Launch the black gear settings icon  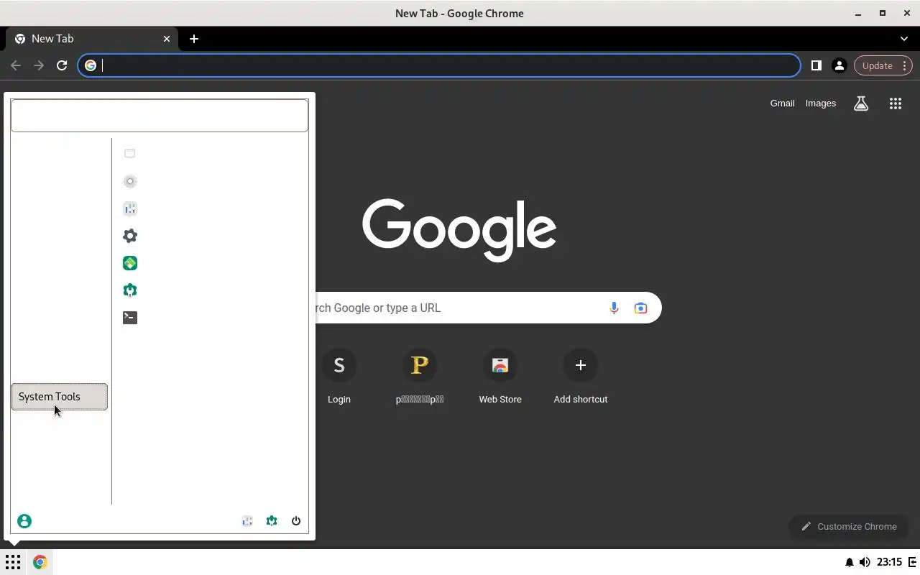[x=130, y=236]
